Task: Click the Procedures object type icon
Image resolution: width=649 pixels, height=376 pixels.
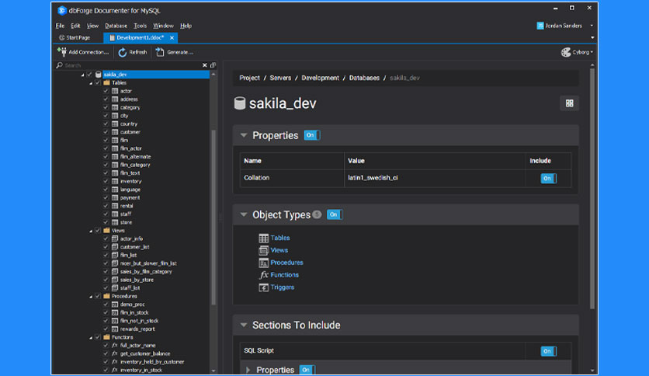Action: tap(264, 263)
